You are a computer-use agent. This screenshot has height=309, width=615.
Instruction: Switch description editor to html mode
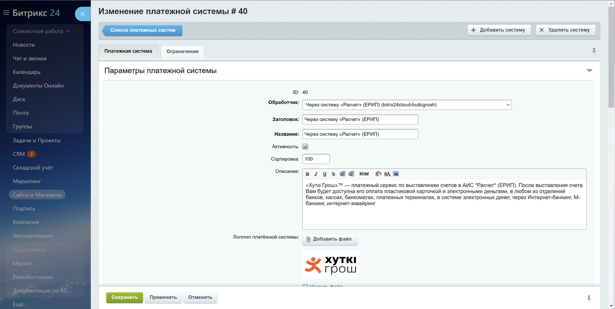(364, 174)
